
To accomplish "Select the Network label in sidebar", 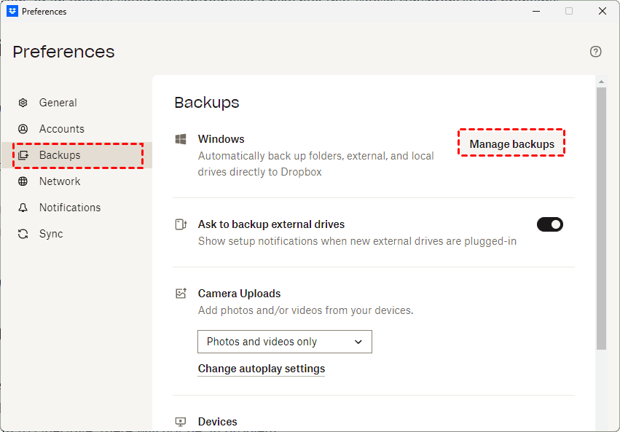I will pos(60,181).
